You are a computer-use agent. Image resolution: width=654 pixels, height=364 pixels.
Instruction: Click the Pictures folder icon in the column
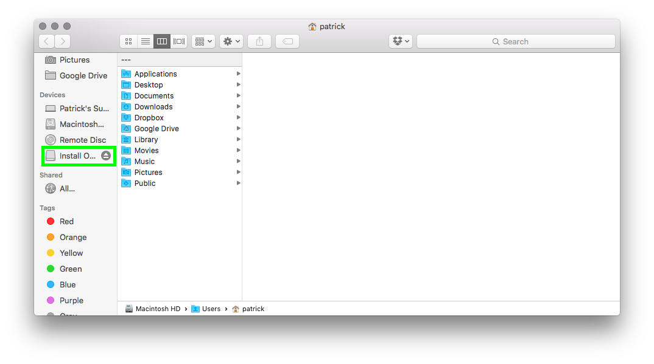point(126,172)
